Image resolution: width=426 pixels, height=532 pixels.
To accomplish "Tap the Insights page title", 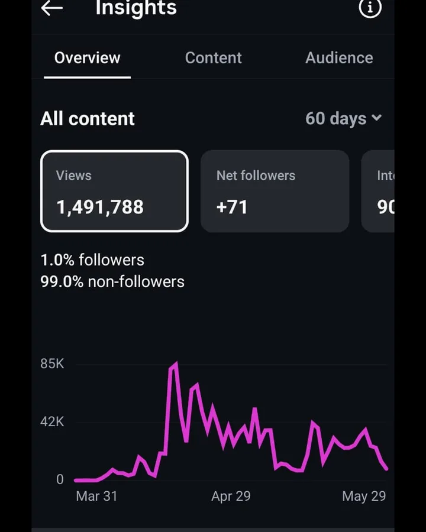I will pos(136,8).
